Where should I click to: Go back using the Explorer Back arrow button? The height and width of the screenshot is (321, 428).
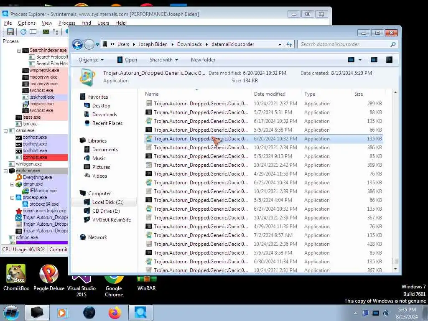[x=77, y=44]
